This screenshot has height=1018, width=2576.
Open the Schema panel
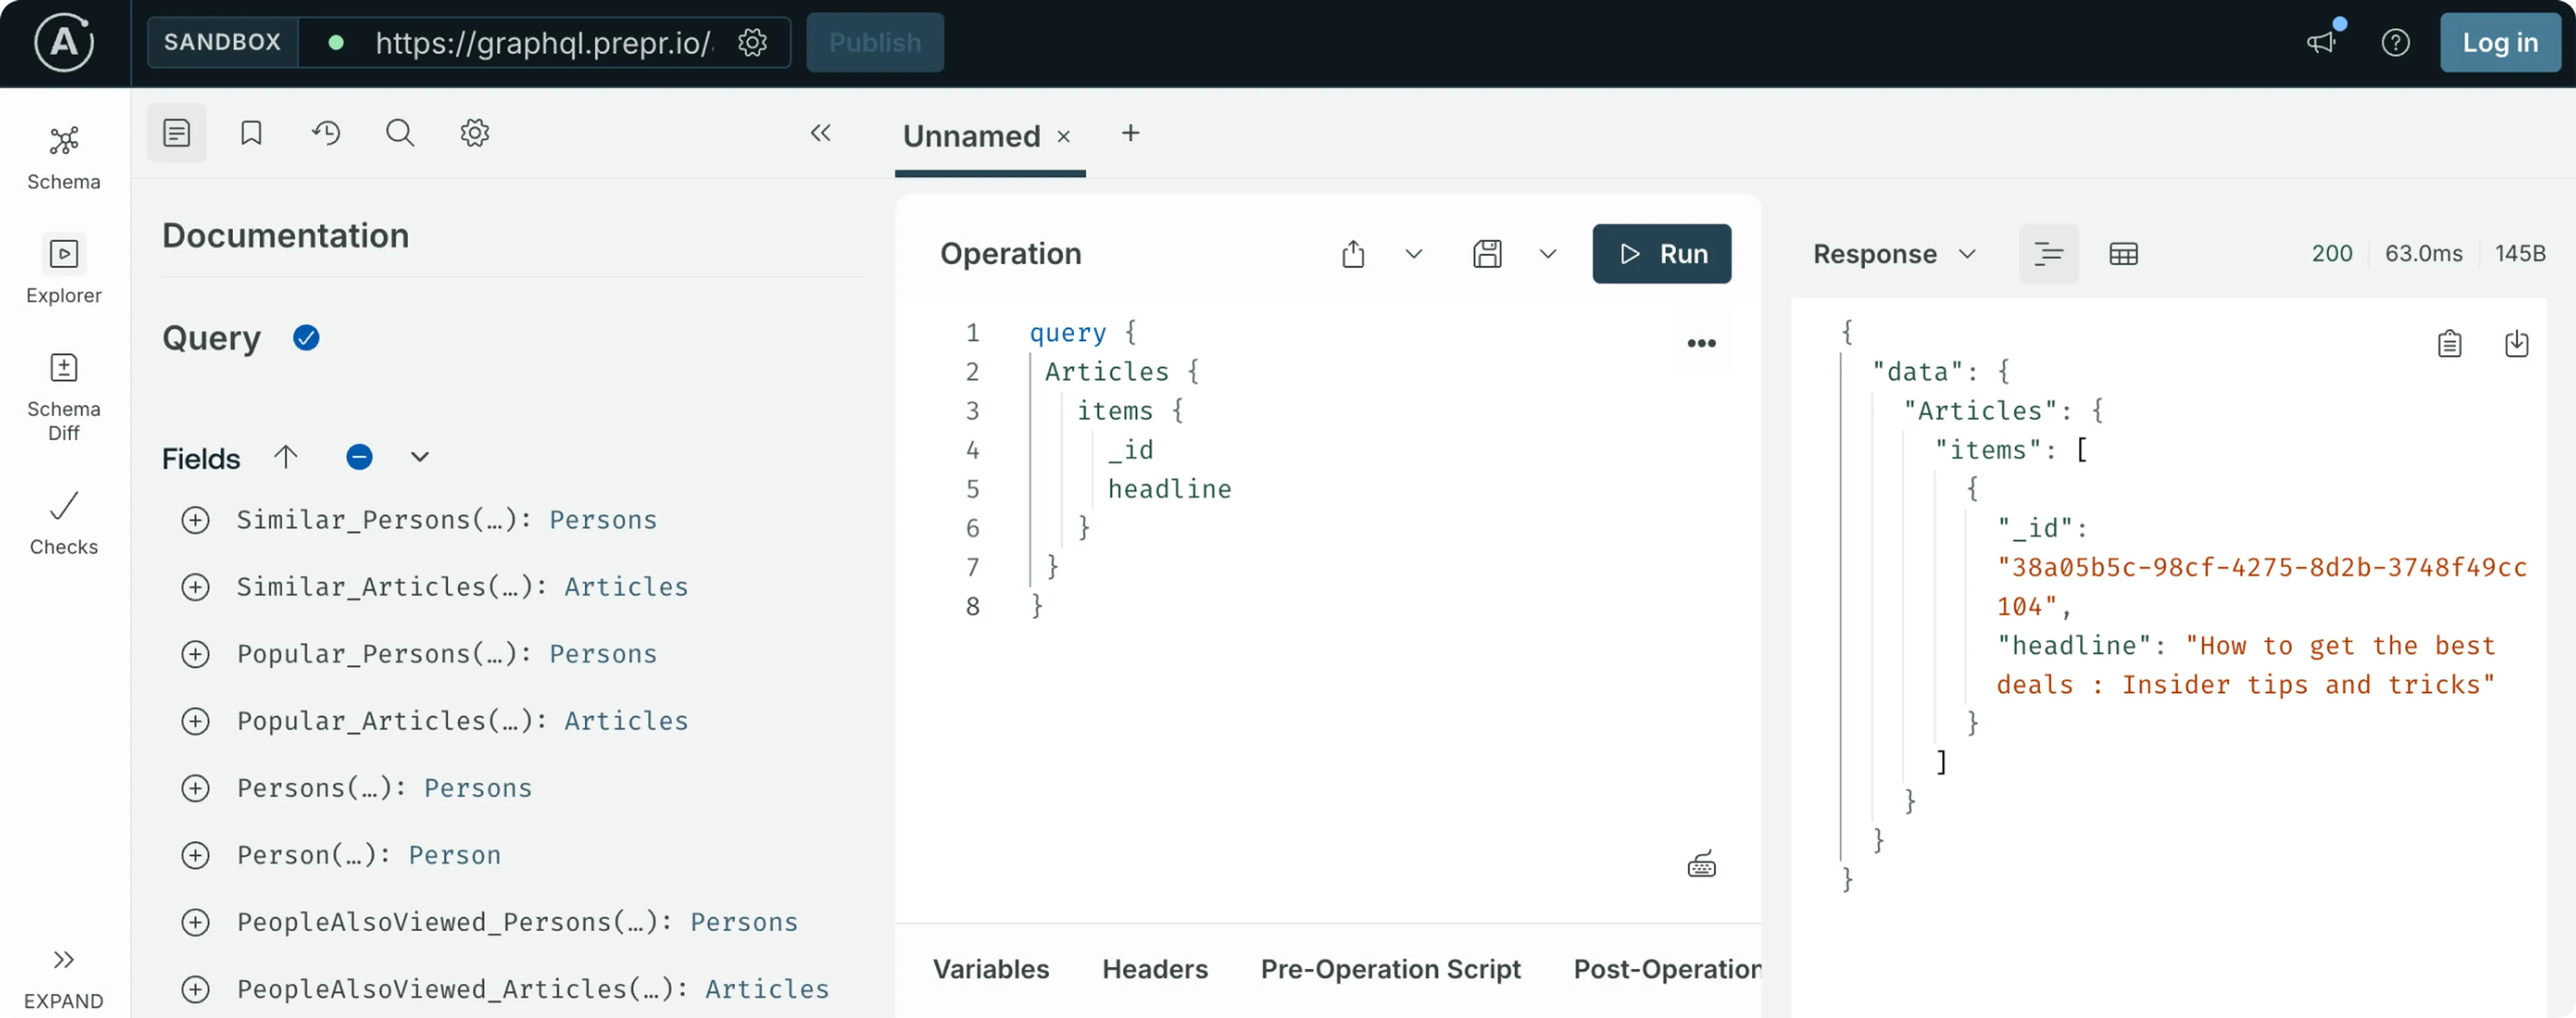[63, 155]
